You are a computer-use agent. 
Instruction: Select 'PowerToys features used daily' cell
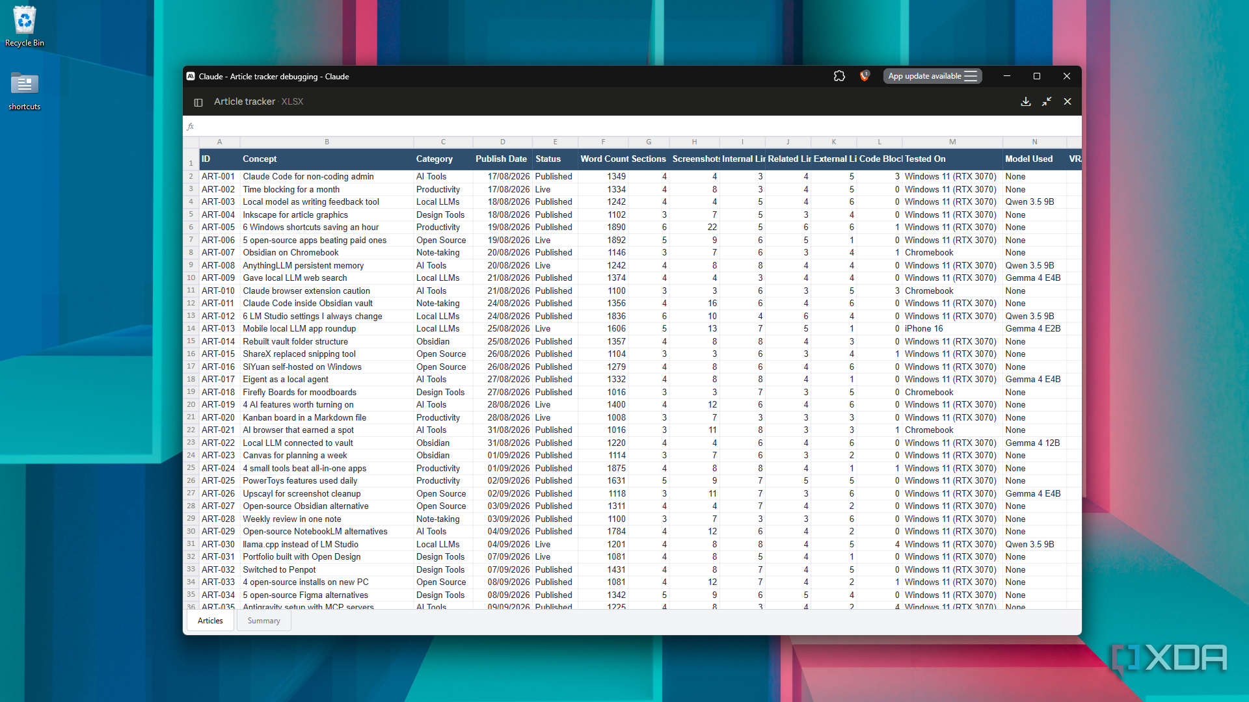click(327, 480)
